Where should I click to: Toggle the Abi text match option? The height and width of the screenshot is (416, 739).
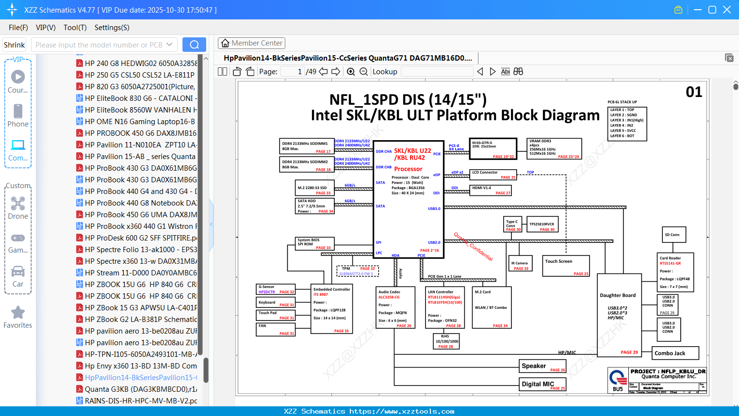click(x=505, y=71)
